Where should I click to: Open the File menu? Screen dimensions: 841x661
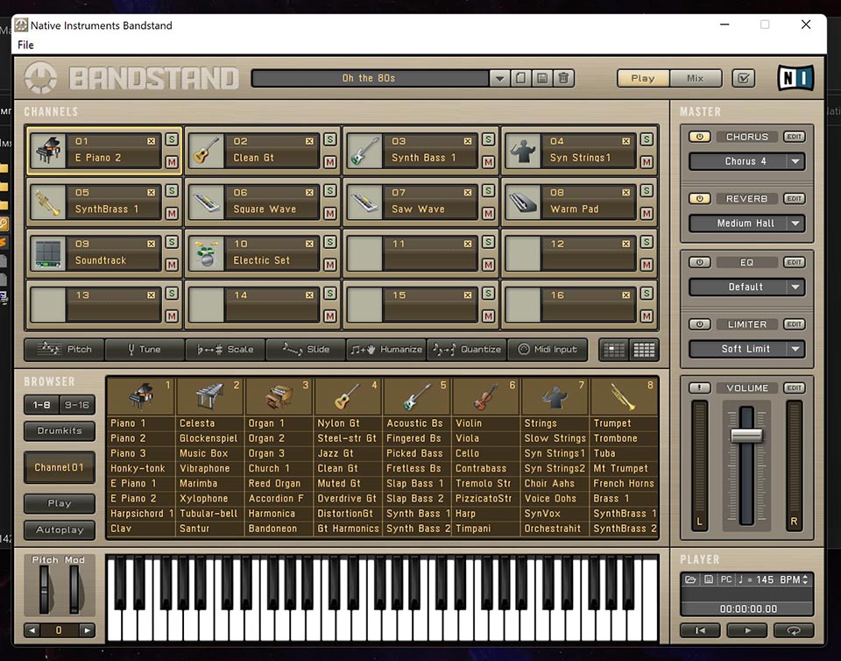click(x=25, y=45)
